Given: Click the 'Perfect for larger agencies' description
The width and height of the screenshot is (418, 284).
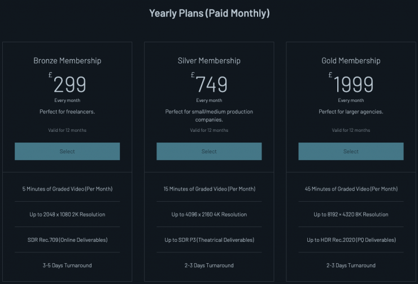Looking at the screenshot, I should point(351,112).
